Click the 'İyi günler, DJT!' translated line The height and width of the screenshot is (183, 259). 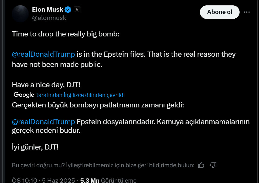click(35, 147)
